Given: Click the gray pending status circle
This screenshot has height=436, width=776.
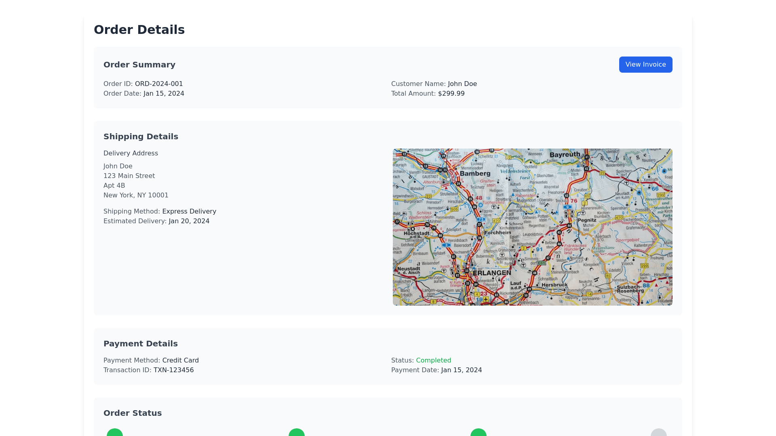Looking at the screenshot, I should pyautogui.click(x=658, y=433).
